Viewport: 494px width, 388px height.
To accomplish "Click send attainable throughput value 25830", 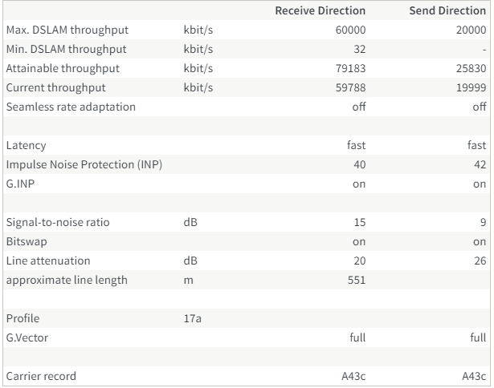I will [471, 69].
